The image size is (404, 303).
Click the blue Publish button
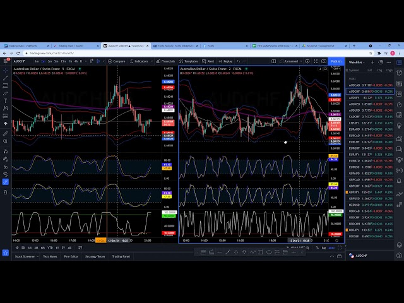pyautogui.click(x=336, y=61)
